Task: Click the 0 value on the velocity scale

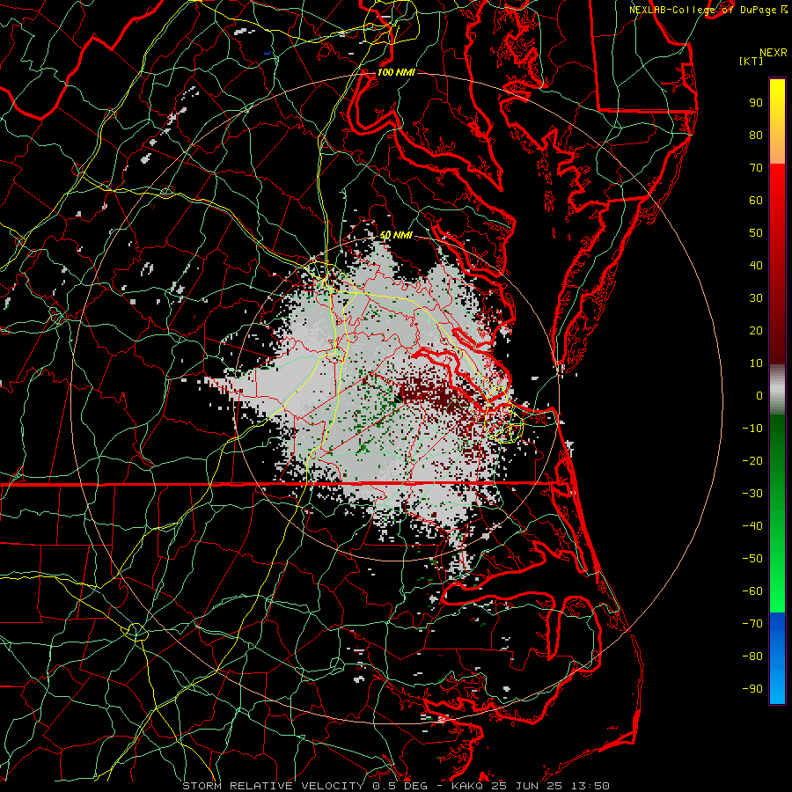Action: click(759, 396)
